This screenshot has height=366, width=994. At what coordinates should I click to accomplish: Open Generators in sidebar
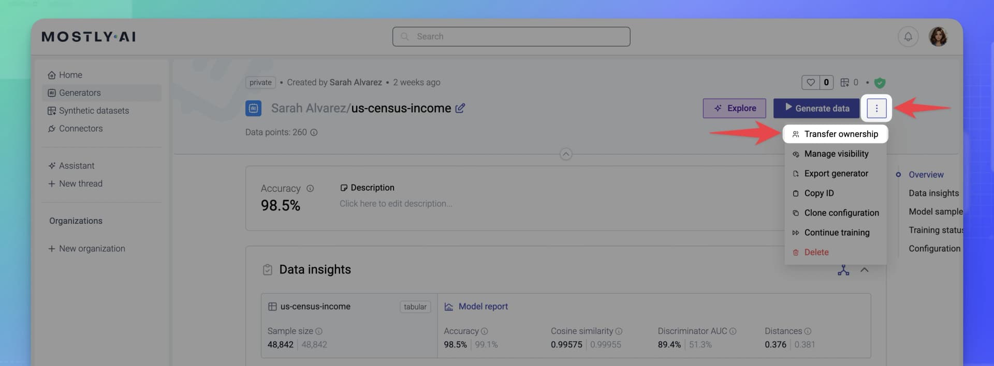pos(101,93)
